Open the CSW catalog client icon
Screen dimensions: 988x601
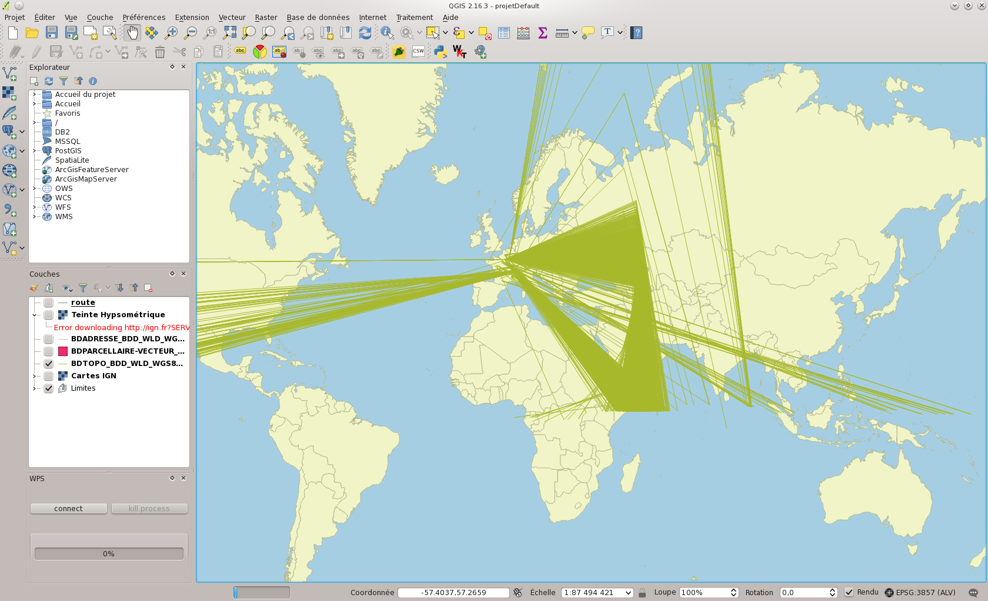point(418,52)
